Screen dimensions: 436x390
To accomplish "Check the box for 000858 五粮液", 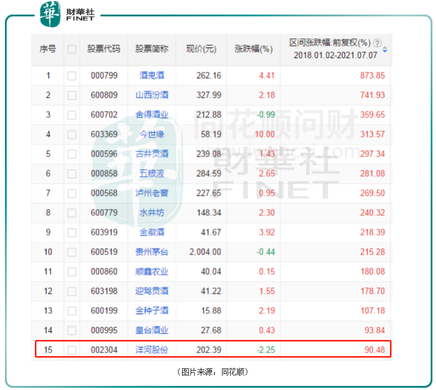I will [72, 174].
